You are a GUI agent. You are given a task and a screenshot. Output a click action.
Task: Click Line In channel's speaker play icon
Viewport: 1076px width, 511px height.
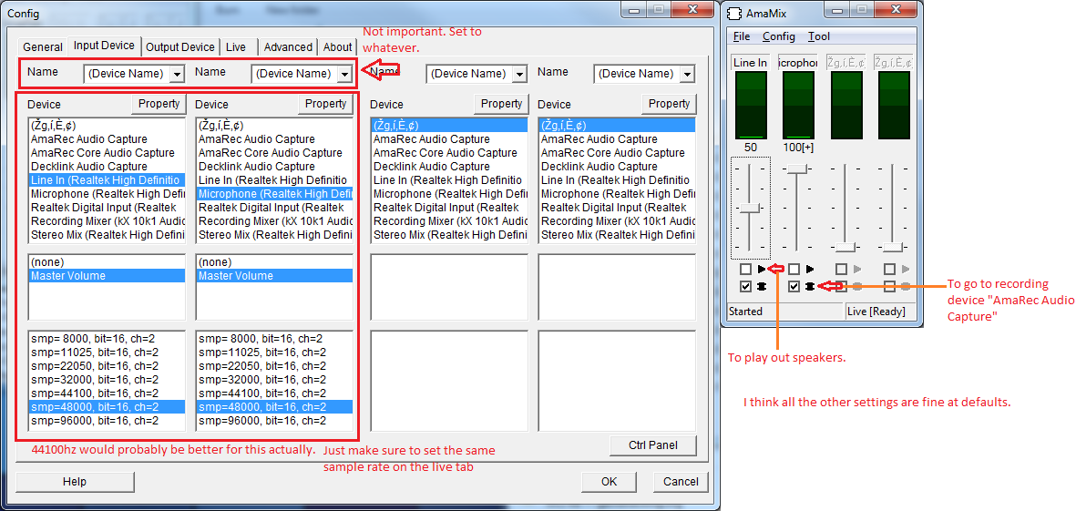point(762,270)
